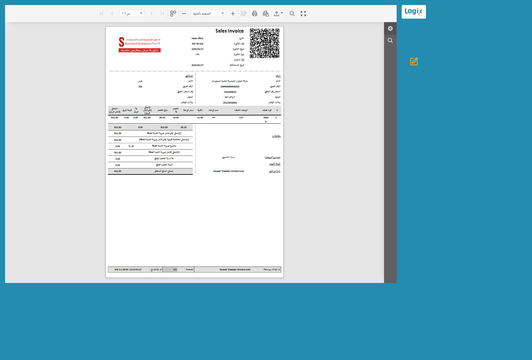532x360 pixels.
Task: Click the invoice QR code
Action: pos(264,43)
